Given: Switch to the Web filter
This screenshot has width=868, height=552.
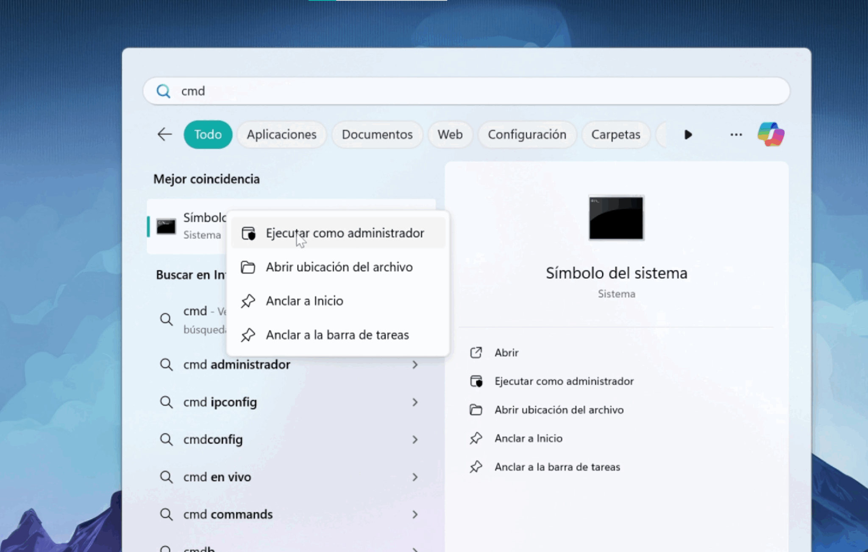Looking at the screenshot, I should pos(450,134).
